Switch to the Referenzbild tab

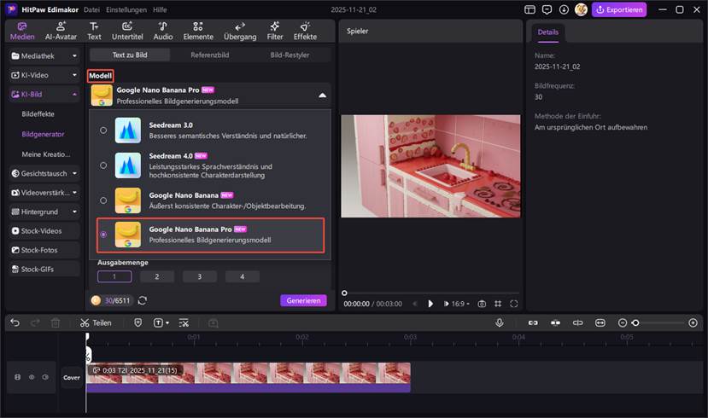[x=210, y=55]
